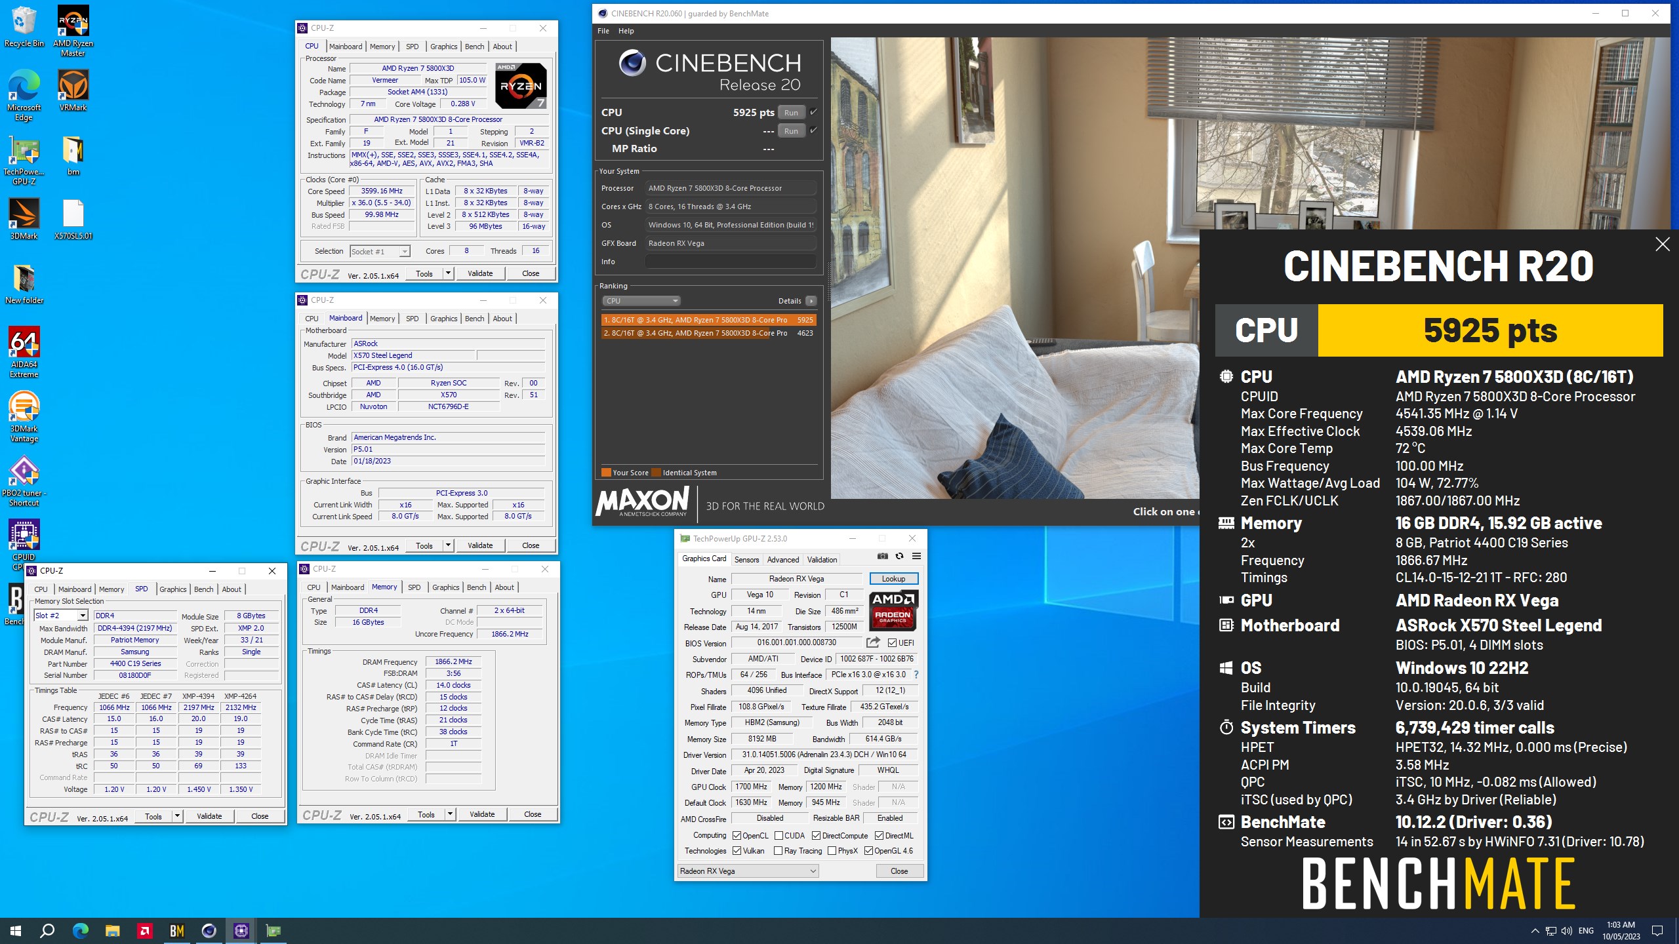Click the BenchMate taskbar icon
1679x944 pixels.
tap(177, 931)
